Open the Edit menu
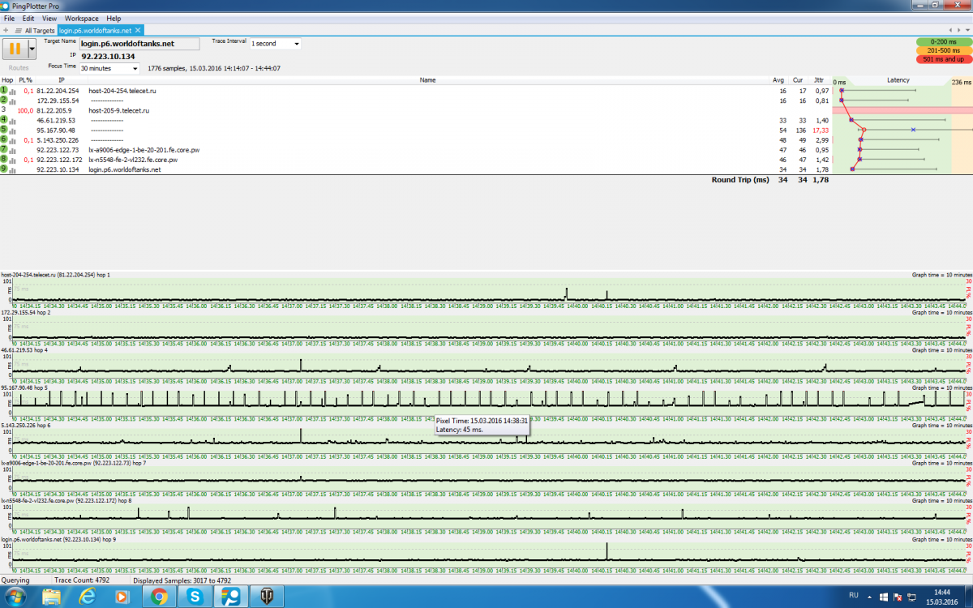The image size is (973, 608). click(28, 18)
